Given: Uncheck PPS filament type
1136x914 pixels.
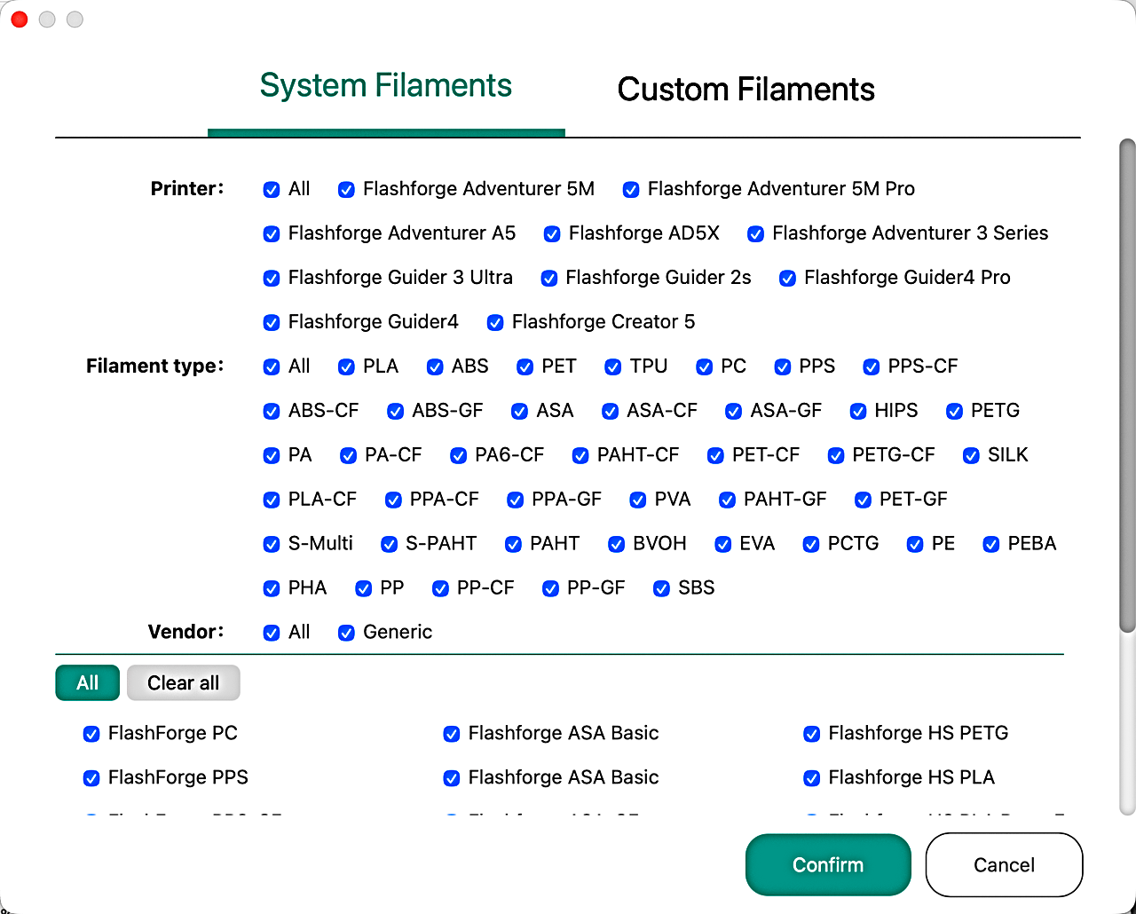Looking at the screenshot, I should [783, 366].
